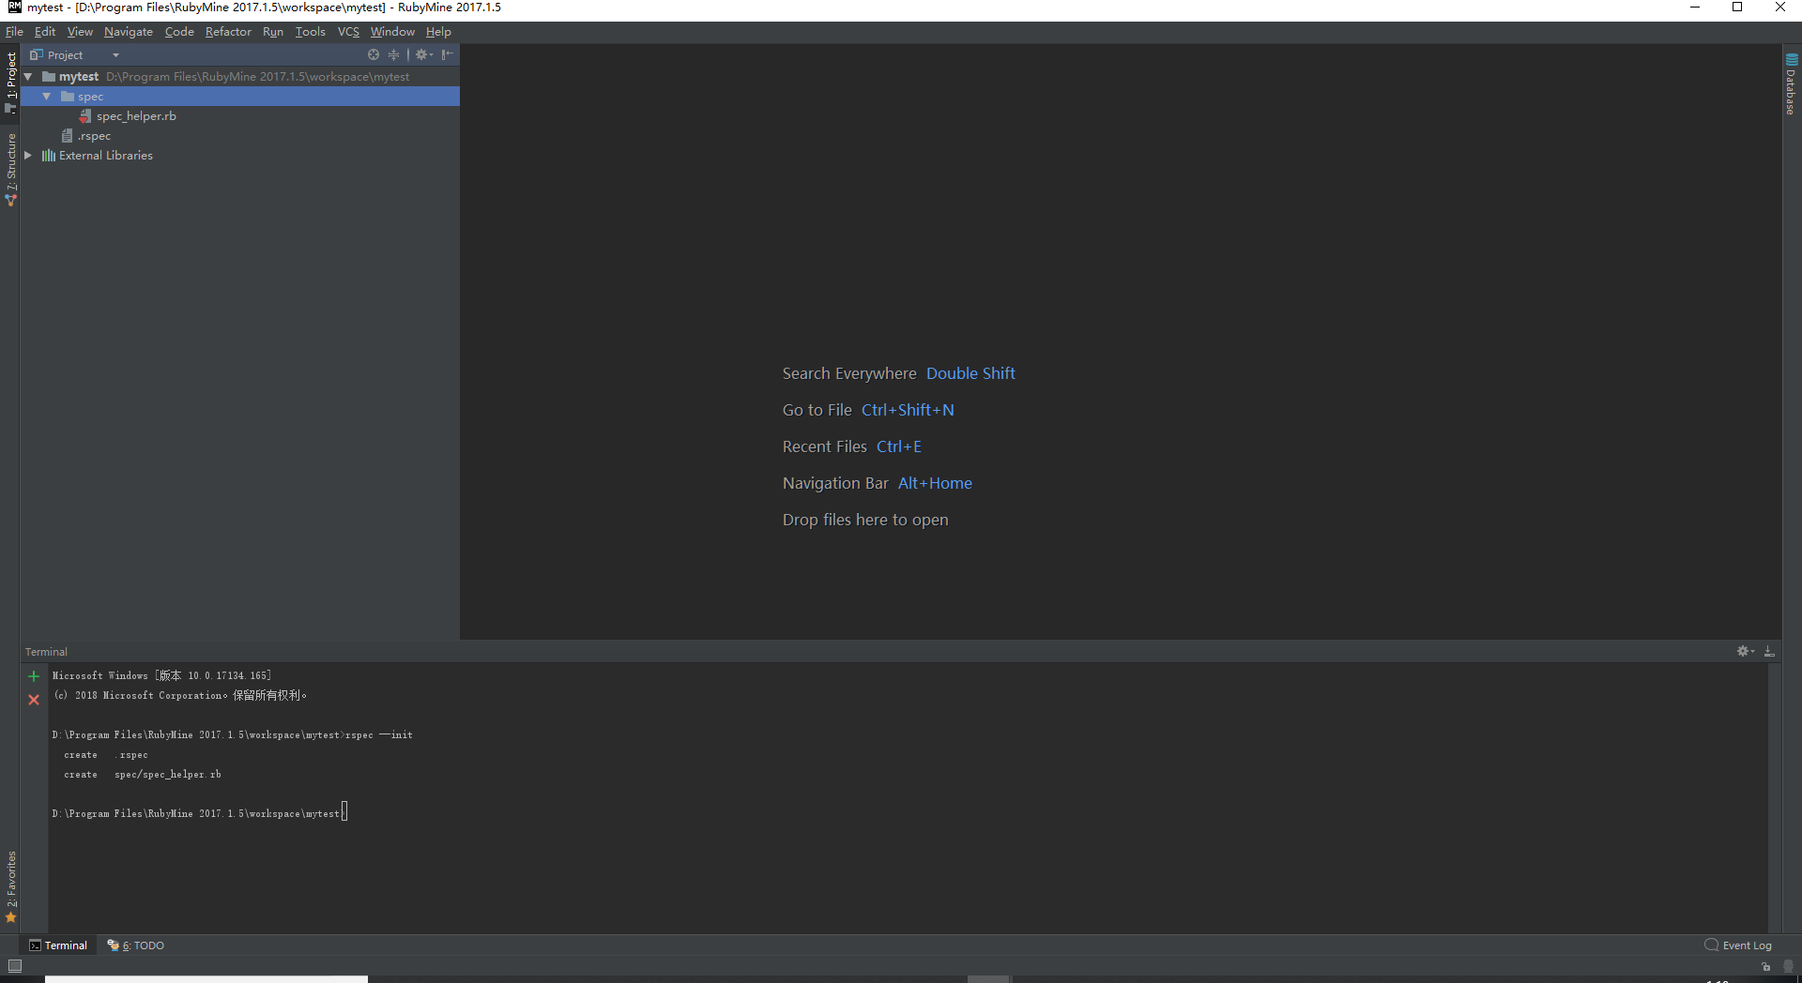Click the Hector inspector icon in status bar
Viewport: 1802px width, 983px height.
[x=1788, y=966]
